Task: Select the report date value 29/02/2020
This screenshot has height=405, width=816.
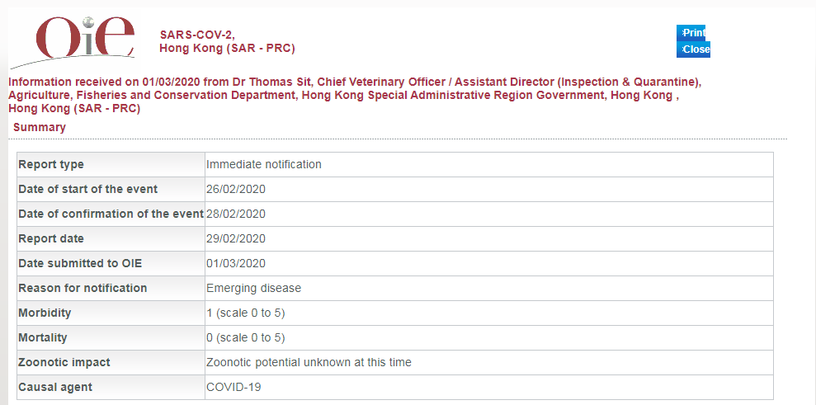Action: click(x=236, y=238)
